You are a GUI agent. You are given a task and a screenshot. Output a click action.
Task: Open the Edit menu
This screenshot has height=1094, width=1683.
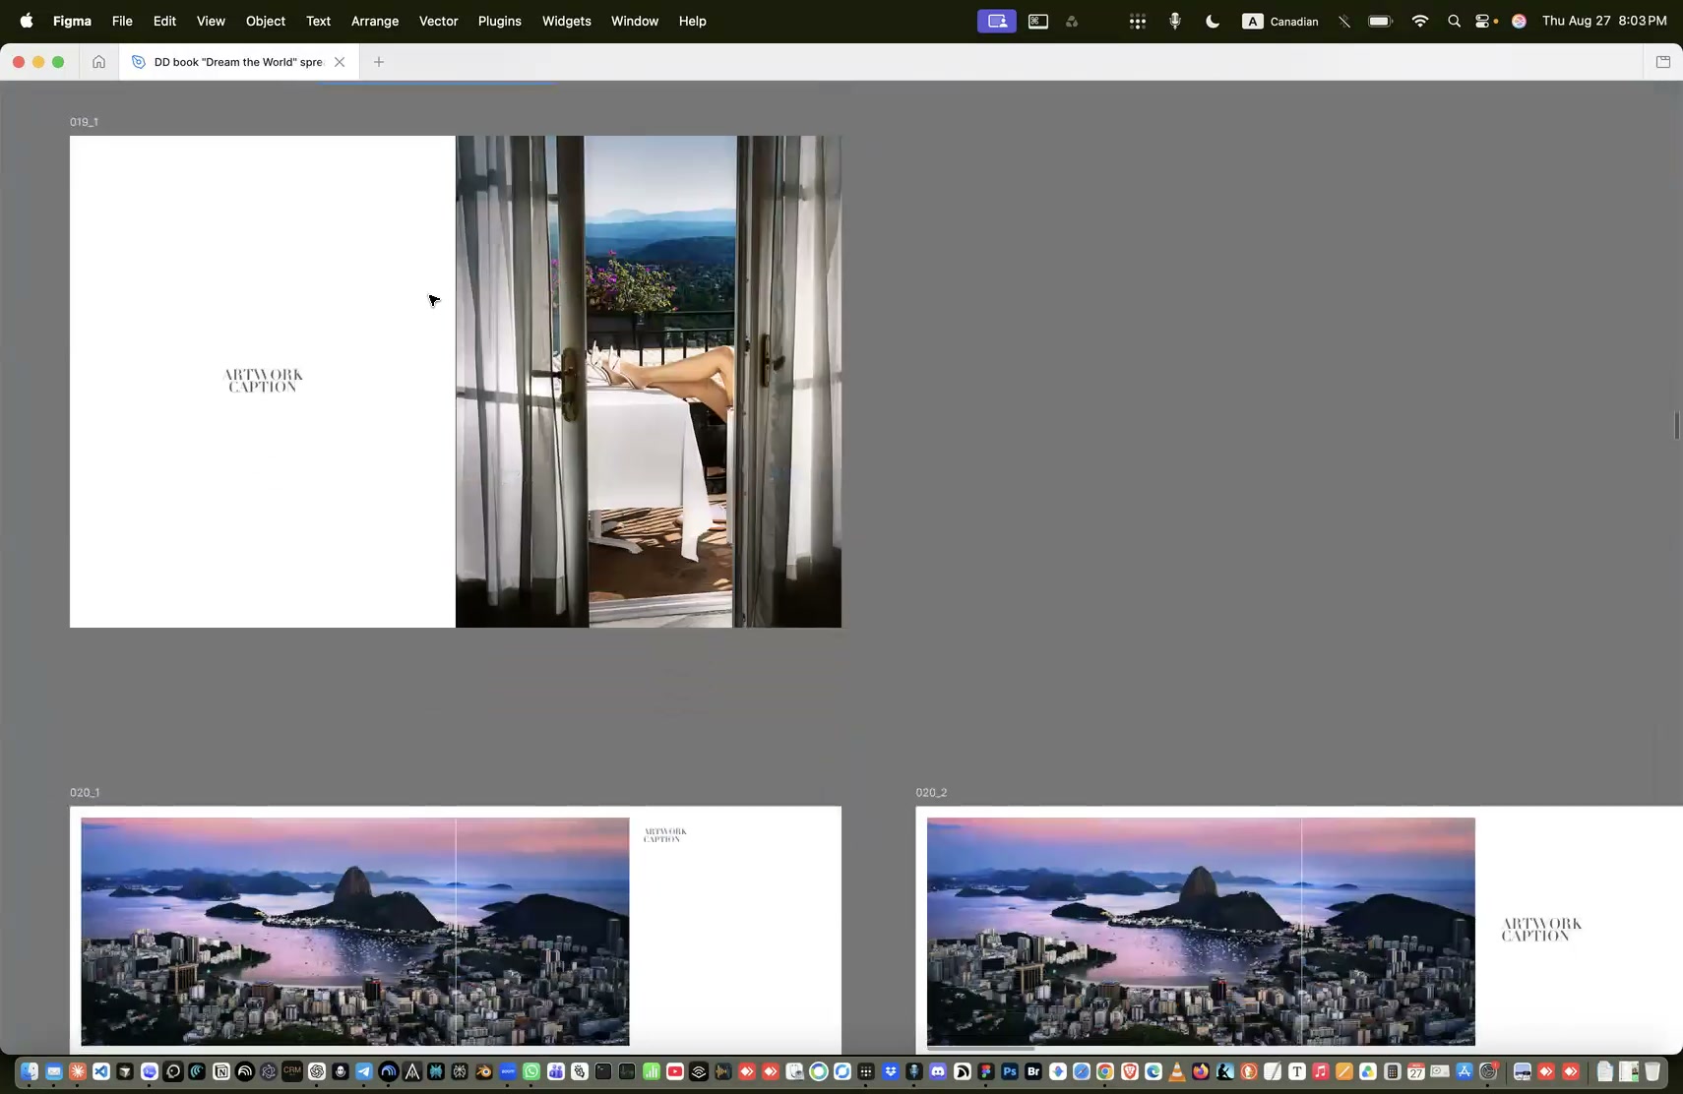pyautogui.click(x=164, y=21)
